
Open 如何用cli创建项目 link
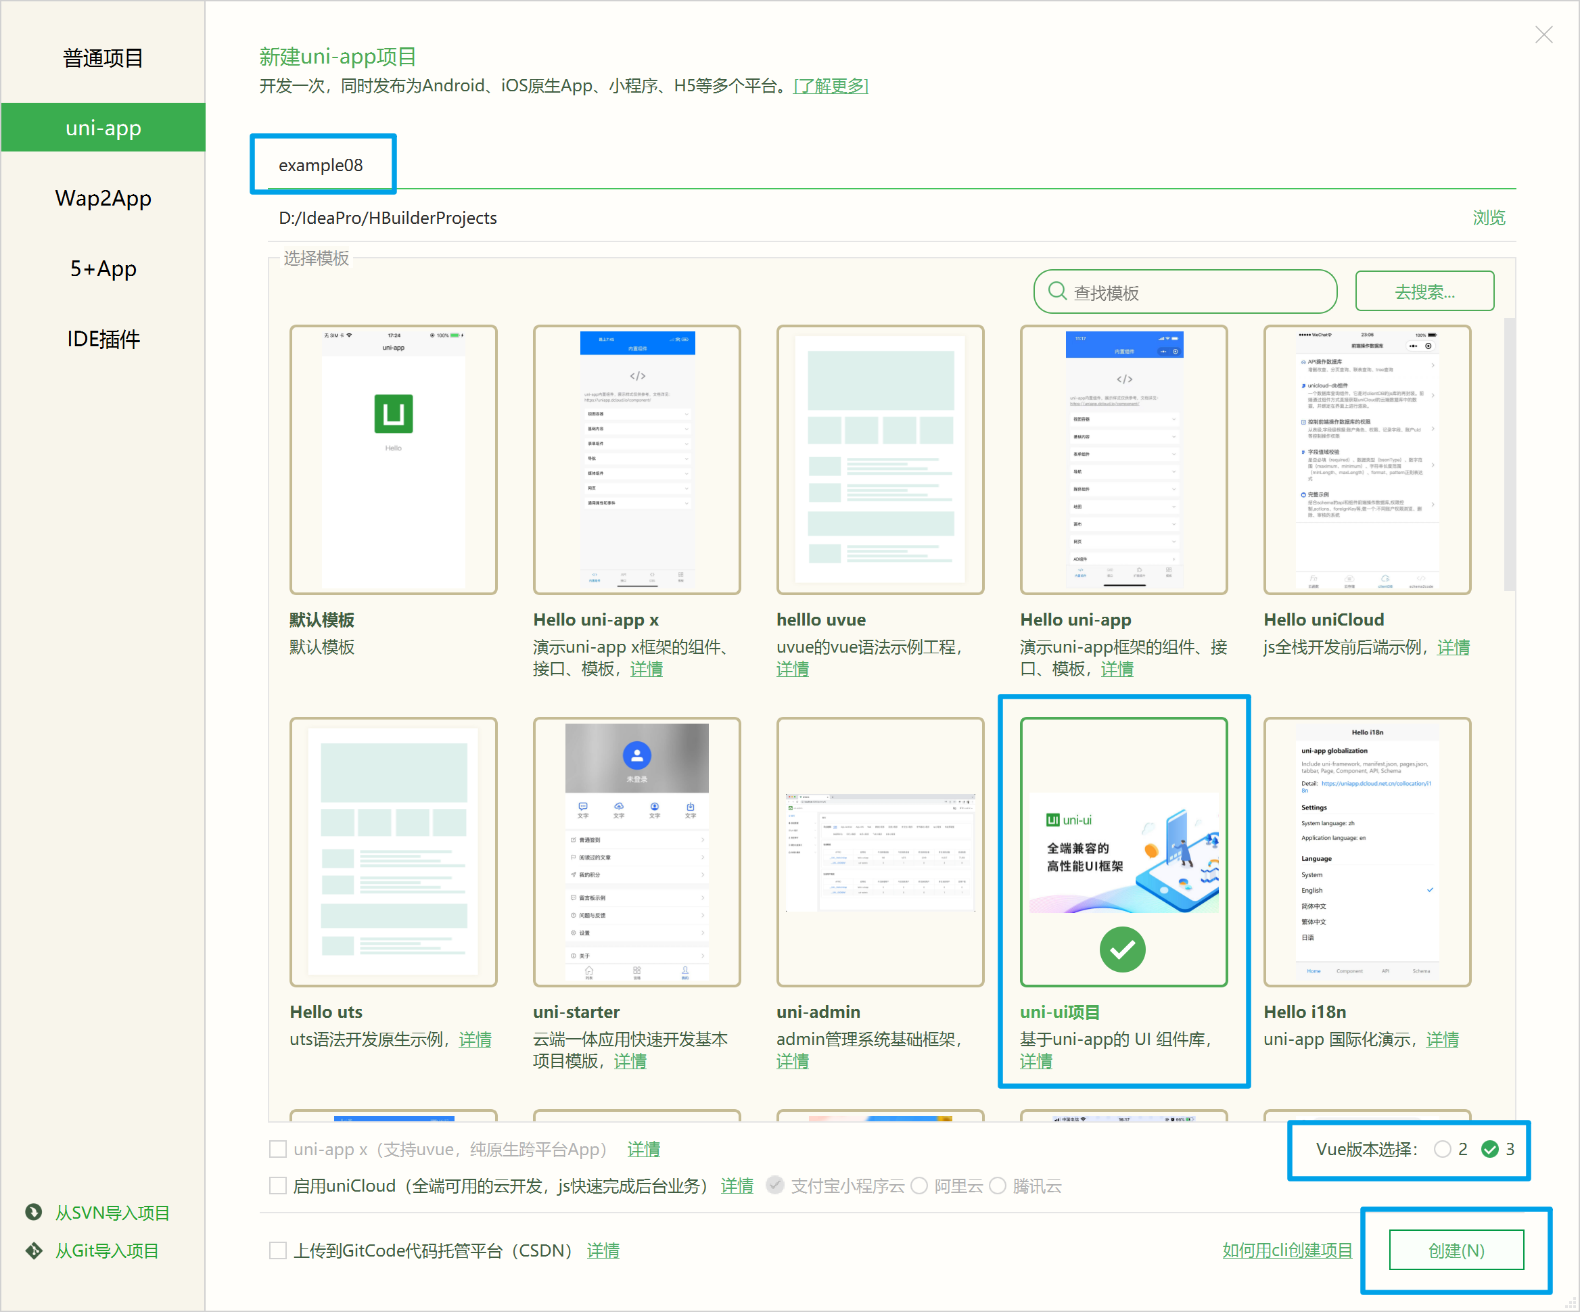coord(1286,1250)
